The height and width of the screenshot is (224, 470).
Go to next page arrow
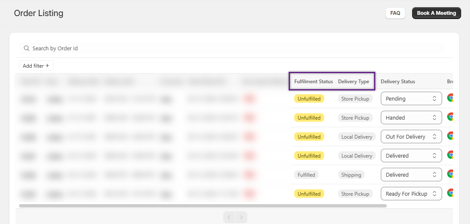pyautogui.click(x=241, y=217)
